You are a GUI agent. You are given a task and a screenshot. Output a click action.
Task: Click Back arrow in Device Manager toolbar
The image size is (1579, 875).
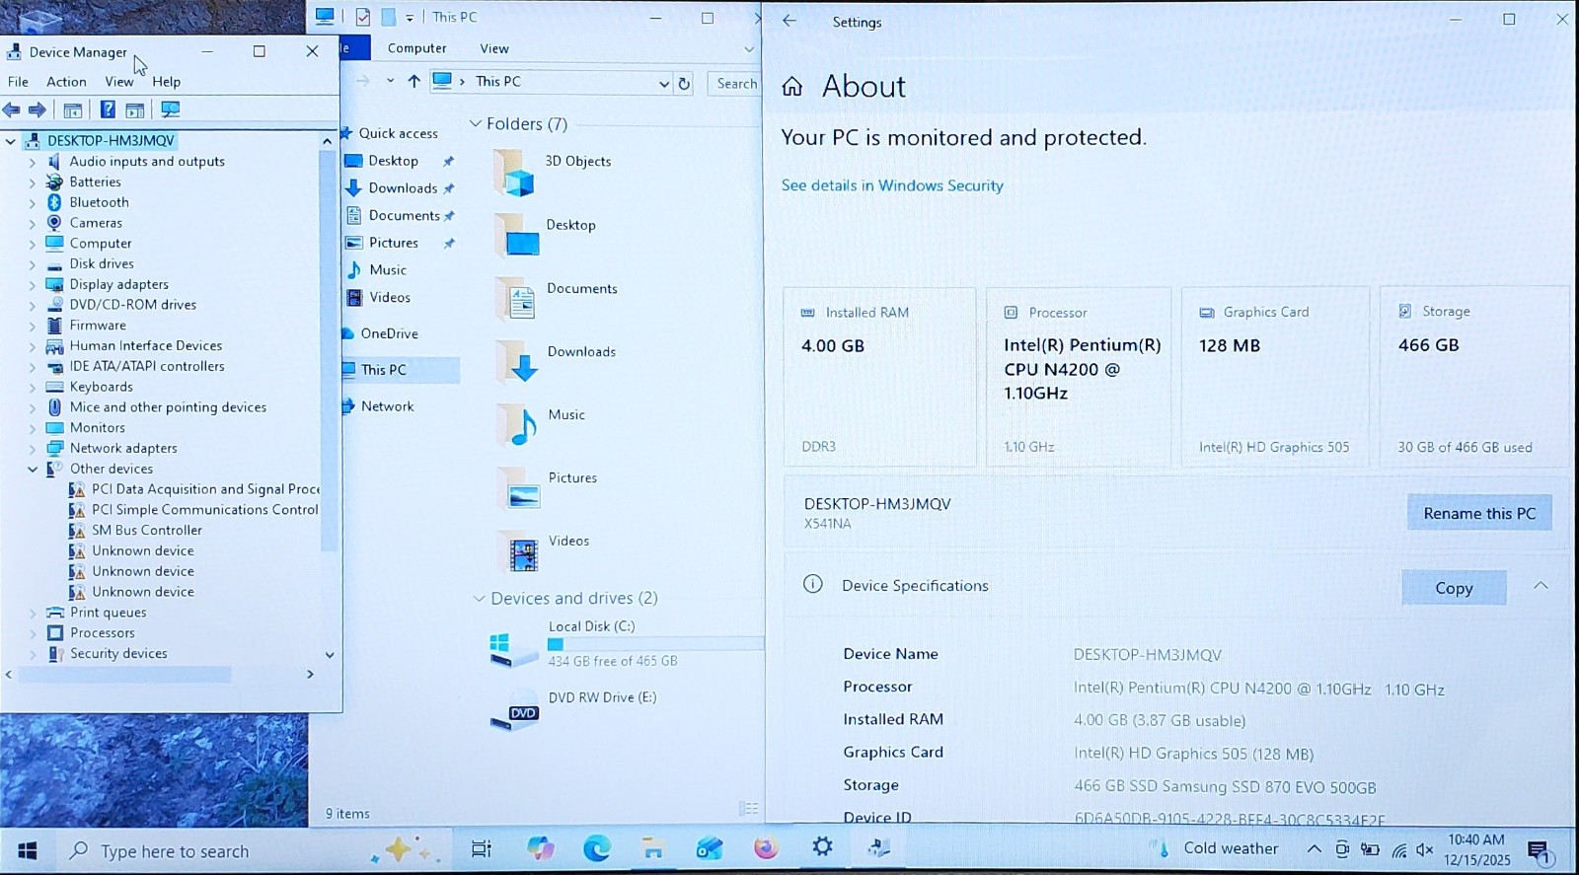click(x=12, y=109)
